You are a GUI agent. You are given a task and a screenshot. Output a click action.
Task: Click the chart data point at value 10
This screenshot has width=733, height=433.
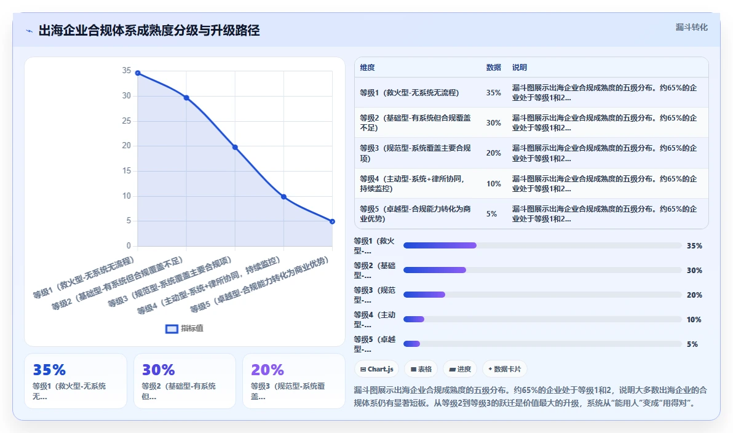pyautogui.click(x=283, y=197)
